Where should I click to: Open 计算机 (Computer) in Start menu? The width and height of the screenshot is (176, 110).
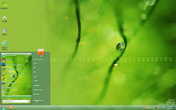click(35, 81)
